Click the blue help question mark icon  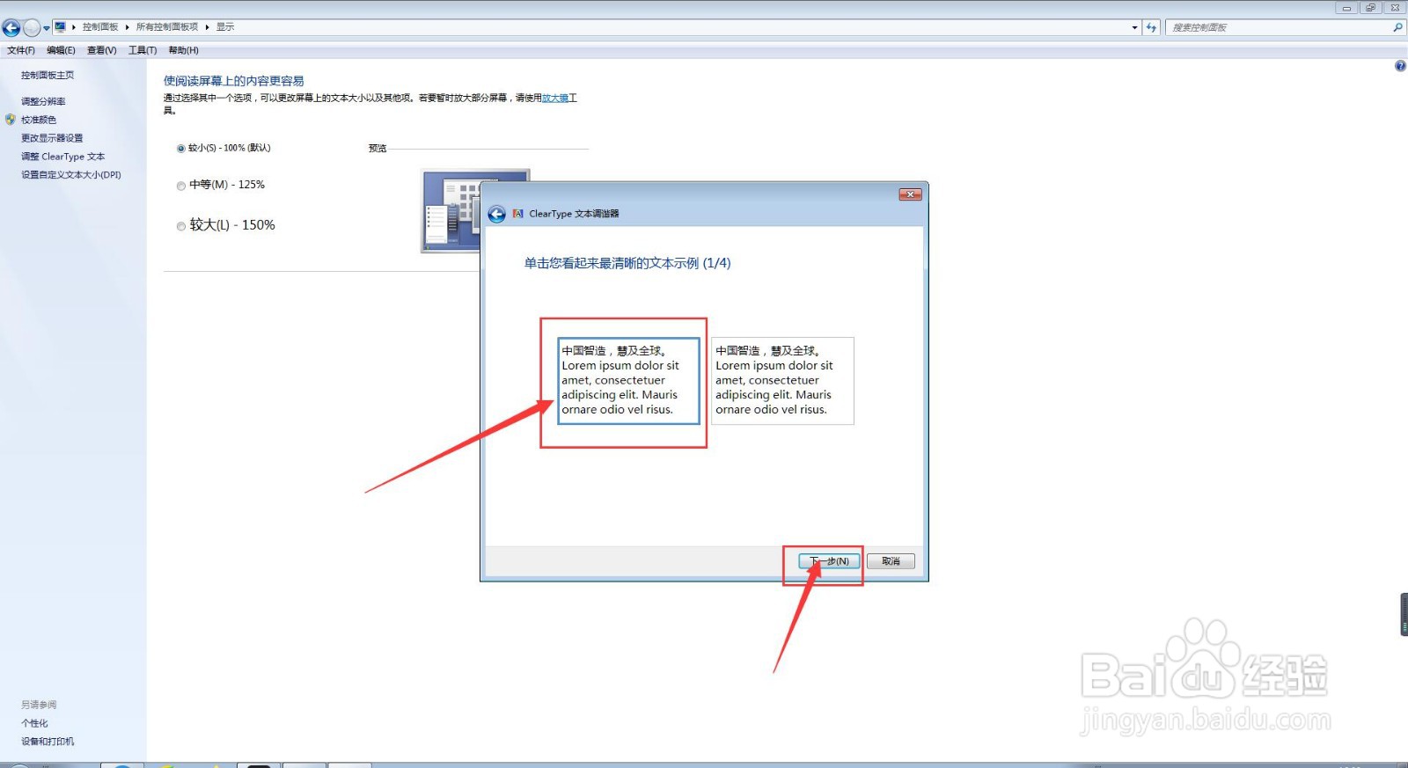point(1400,66)
